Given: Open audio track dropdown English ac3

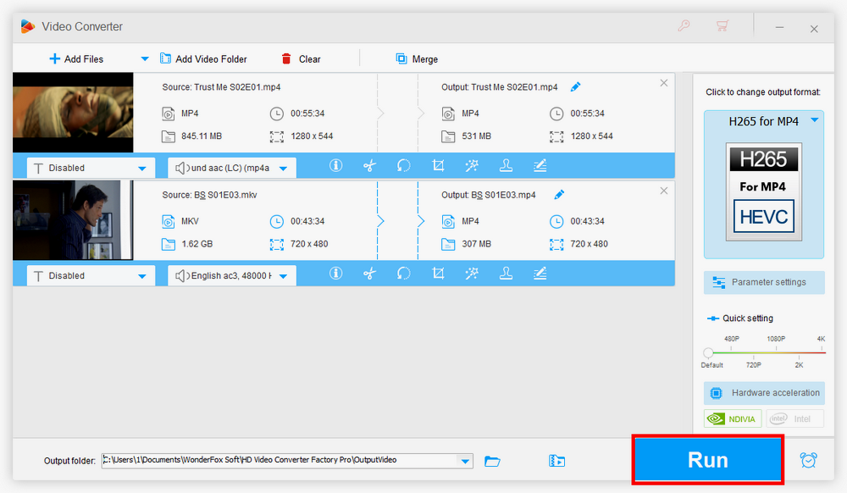Looking at the screenshot, I should 232,275.
